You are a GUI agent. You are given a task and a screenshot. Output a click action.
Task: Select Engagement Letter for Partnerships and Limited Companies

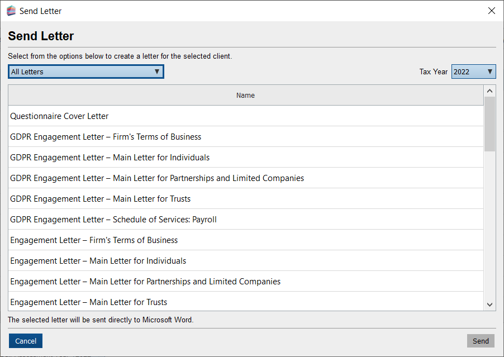point(145,282)
